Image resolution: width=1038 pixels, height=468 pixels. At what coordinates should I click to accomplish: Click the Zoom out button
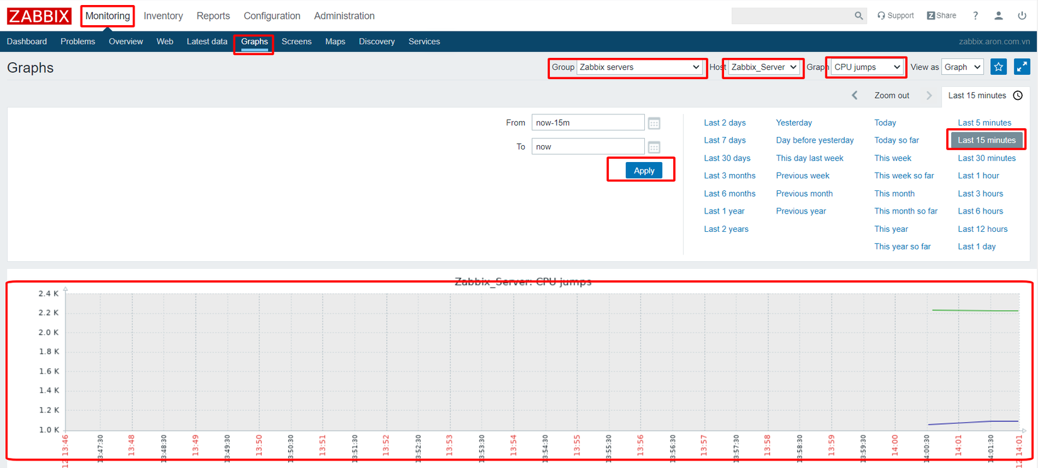pyautogui.click(x=891, y=95)
